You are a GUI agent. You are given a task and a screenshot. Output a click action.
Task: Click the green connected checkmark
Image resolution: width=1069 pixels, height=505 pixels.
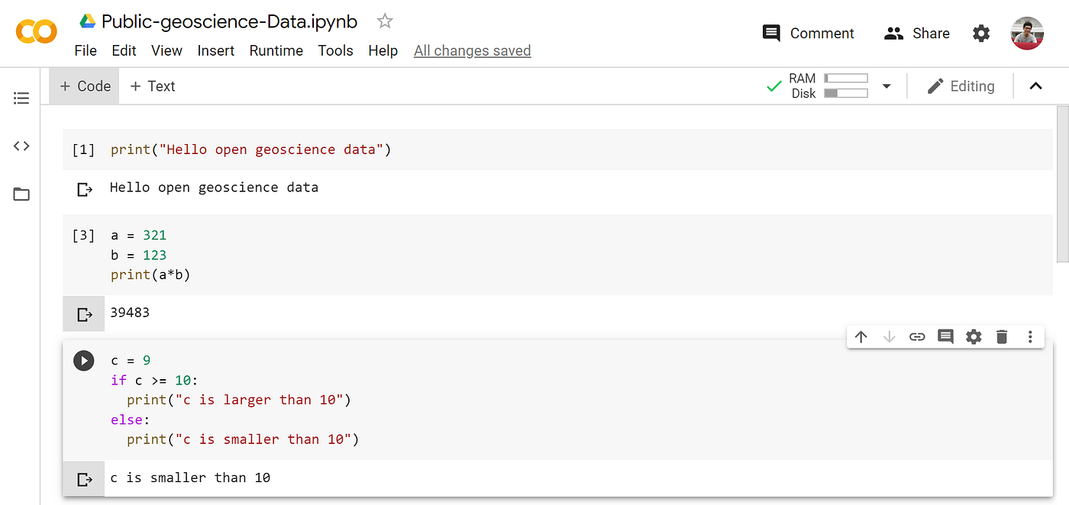[x=773, y=87]
